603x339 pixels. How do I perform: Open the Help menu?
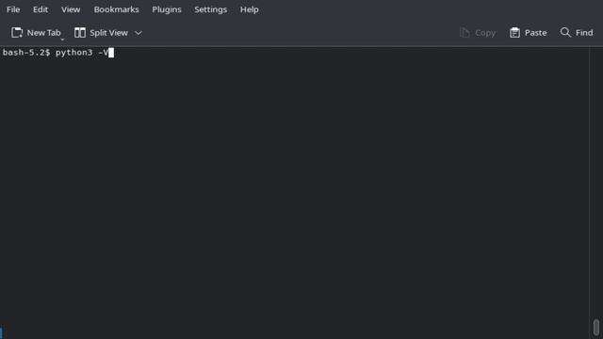tap(249, 9)
